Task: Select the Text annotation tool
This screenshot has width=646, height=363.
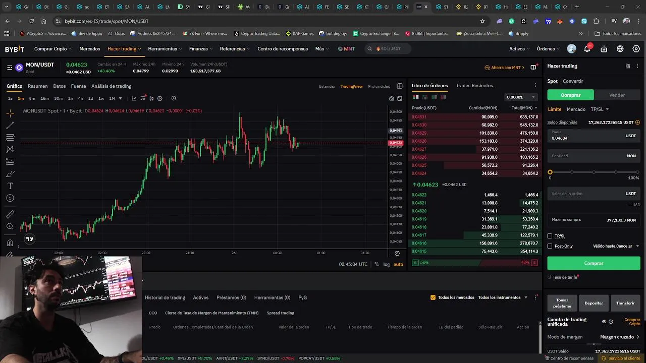Action: coord(10,186)
